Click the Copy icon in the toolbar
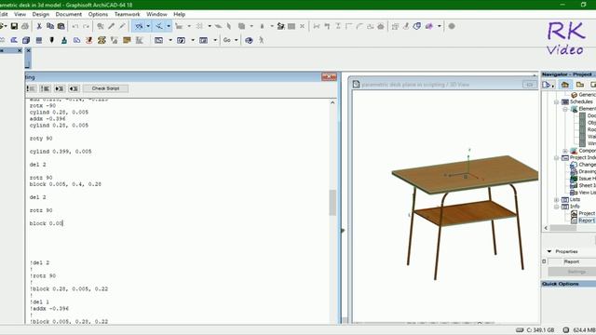 [x=49, y=26]
